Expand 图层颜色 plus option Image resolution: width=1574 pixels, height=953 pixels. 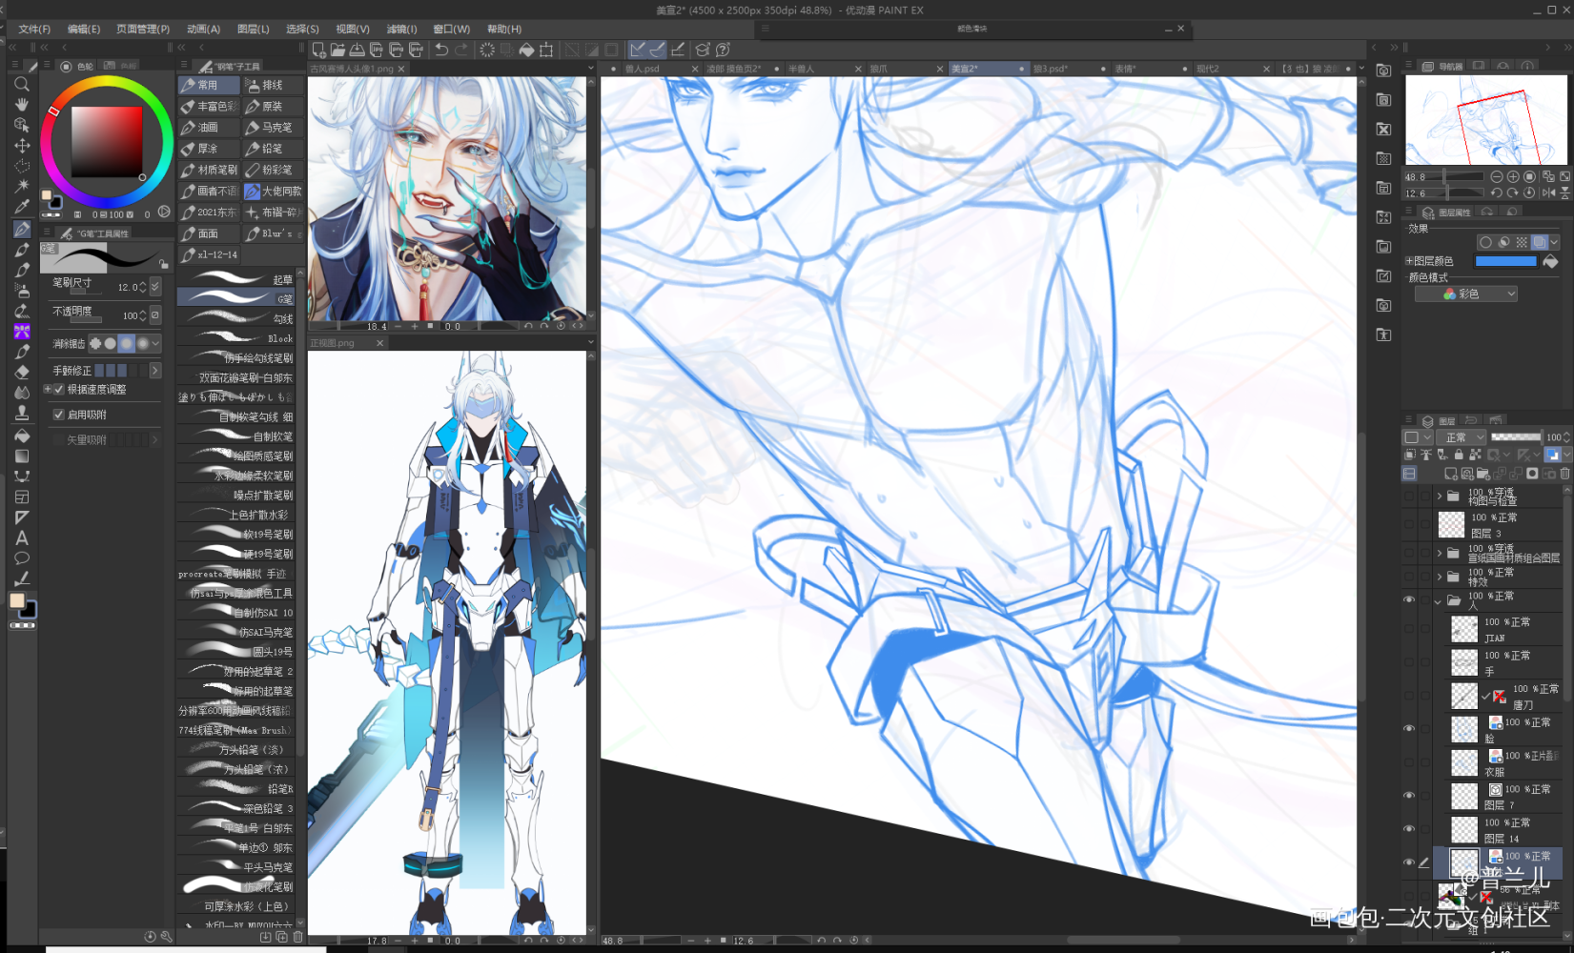[x=1409, y=261]
